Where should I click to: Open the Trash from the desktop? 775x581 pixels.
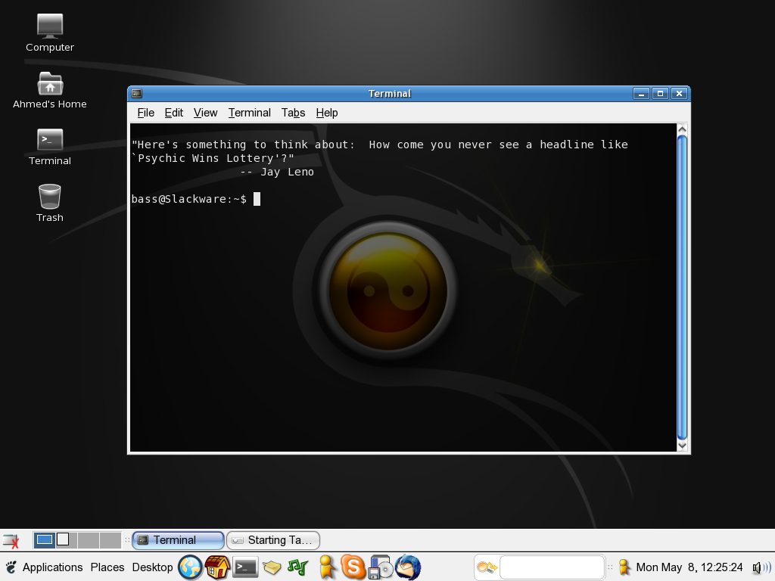[49, 197]
